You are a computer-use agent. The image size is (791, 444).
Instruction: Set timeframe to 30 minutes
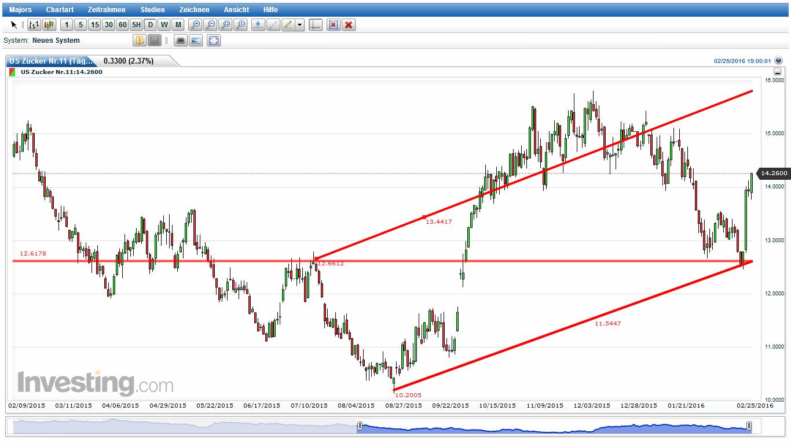coord(108,25)
